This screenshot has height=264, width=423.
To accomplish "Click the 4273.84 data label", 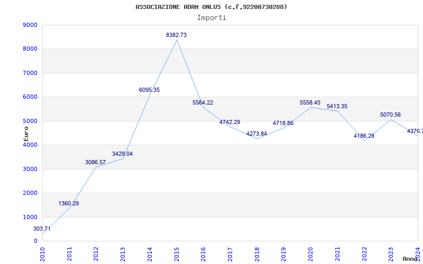I will 256,134.
